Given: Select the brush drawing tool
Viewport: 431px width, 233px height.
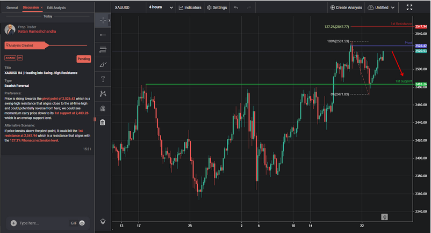Looking at the screenshot, I should (103, 64).
